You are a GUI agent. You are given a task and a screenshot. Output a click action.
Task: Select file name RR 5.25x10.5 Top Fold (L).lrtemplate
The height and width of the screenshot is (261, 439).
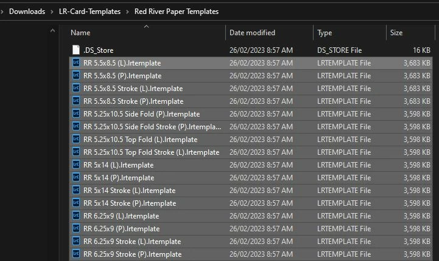coord(140,140)
